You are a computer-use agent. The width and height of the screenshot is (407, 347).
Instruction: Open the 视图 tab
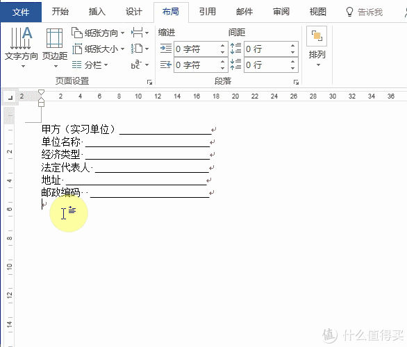point(318,12)
